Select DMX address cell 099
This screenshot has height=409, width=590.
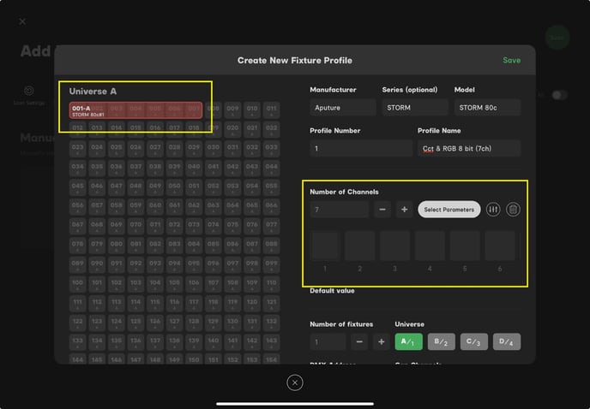(x=271, y=264)
